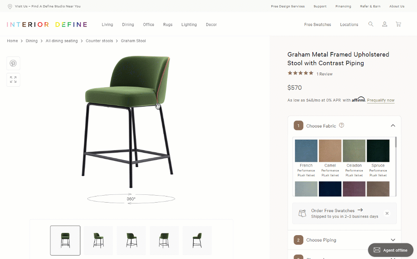This screenshot has width=417, height=259.
Task: Select the Camel fabric swatch
Action: [330, 159]
